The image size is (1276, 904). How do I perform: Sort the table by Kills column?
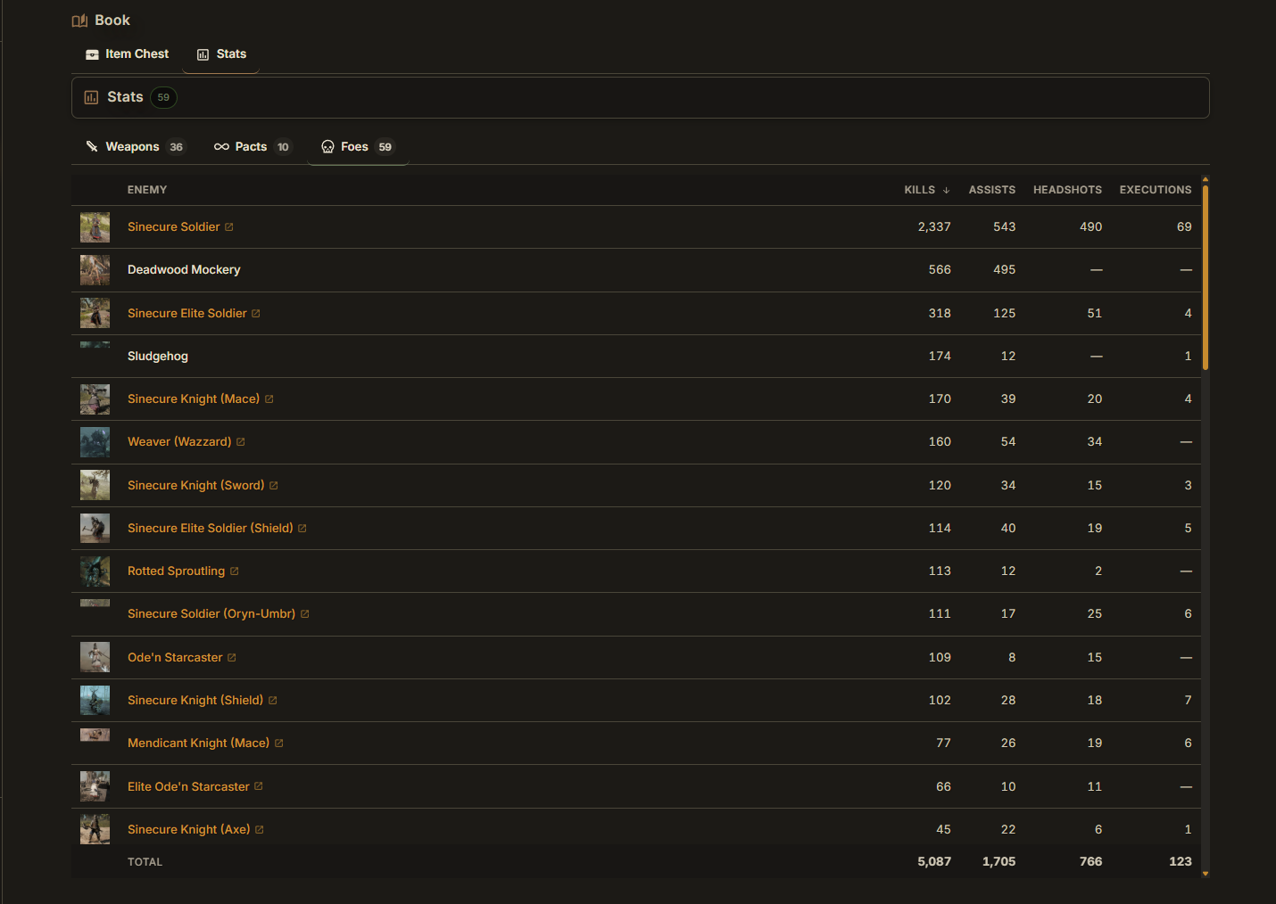tap(927, 190)
